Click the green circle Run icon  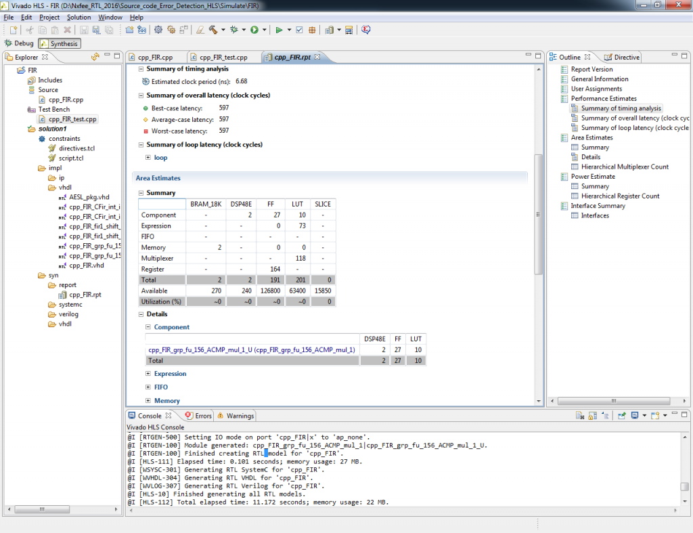254,30
